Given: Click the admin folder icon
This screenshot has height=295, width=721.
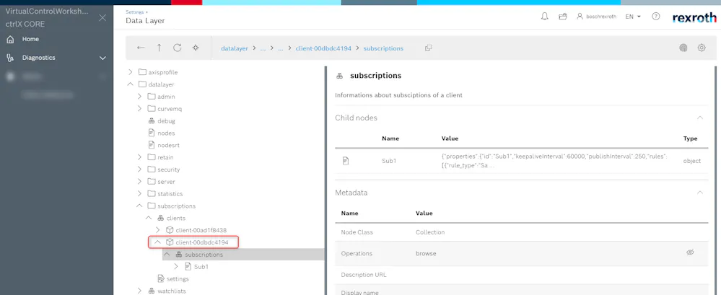Looking at the screenshot, I should 152,97.
